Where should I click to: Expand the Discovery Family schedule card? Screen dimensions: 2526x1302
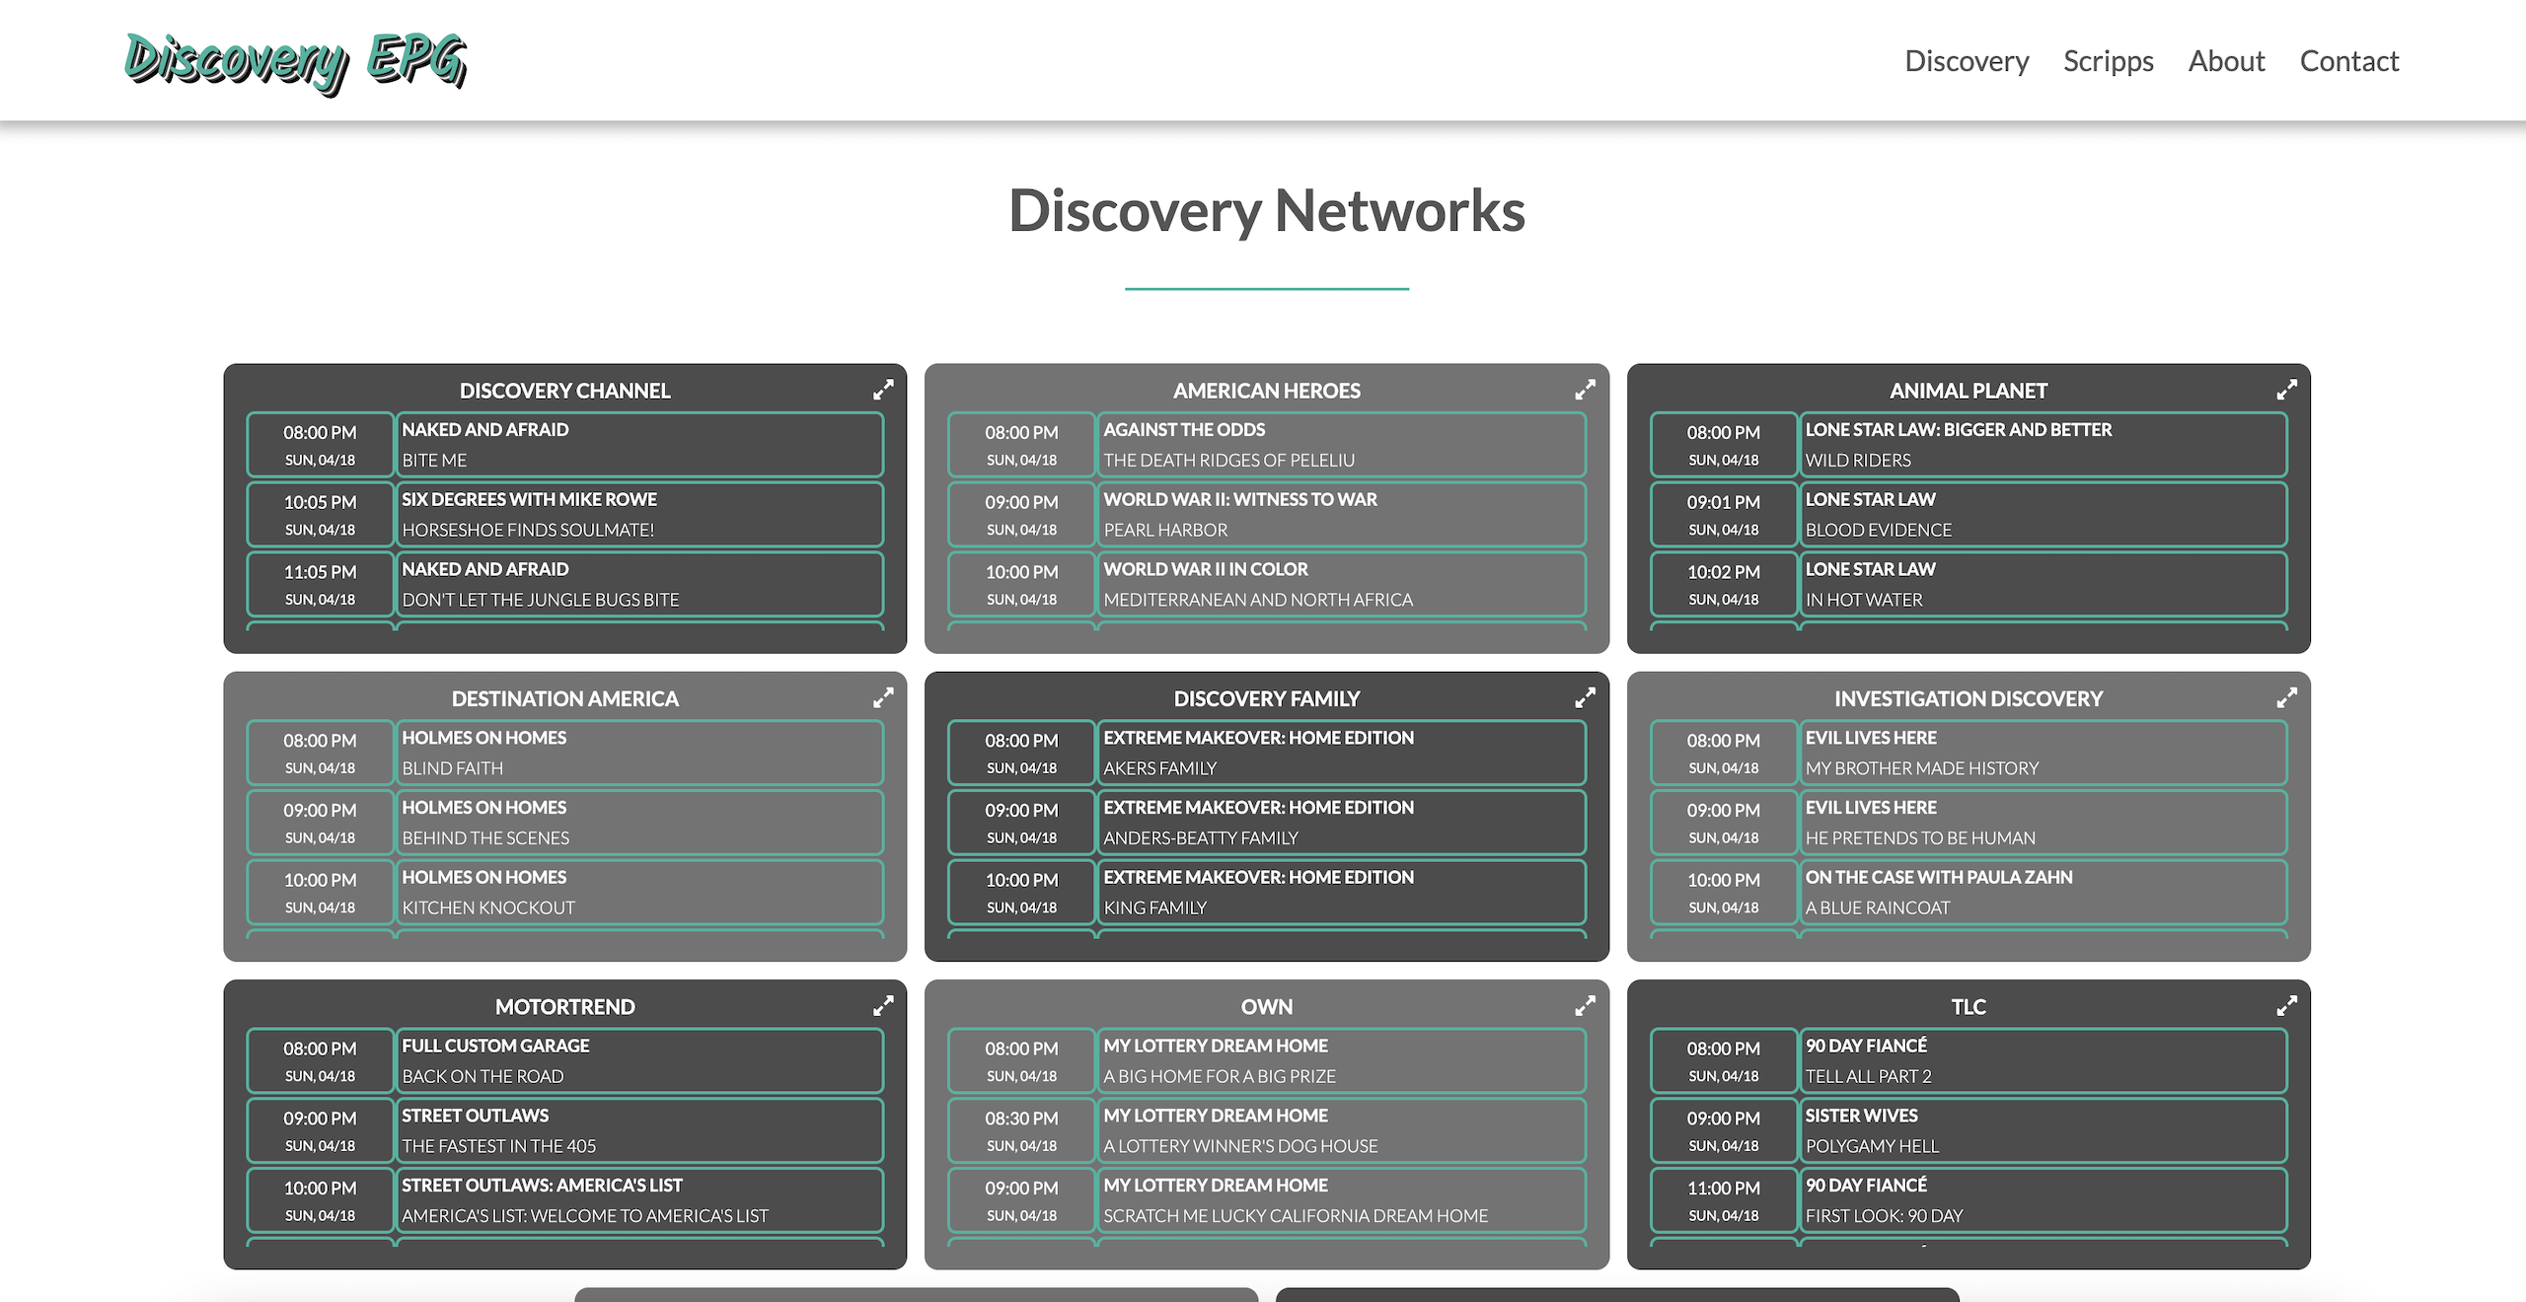point(1585,697)
